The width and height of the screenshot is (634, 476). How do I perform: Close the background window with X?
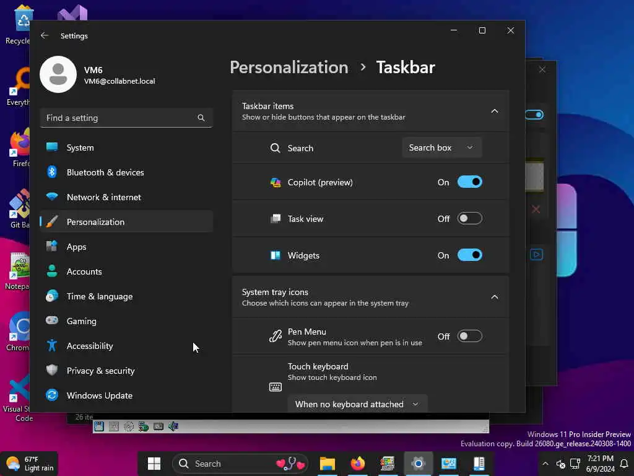point(542,69)
